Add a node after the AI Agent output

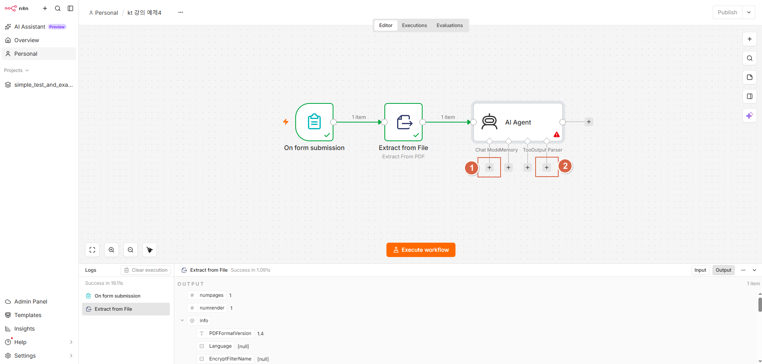tap(589, 122)
